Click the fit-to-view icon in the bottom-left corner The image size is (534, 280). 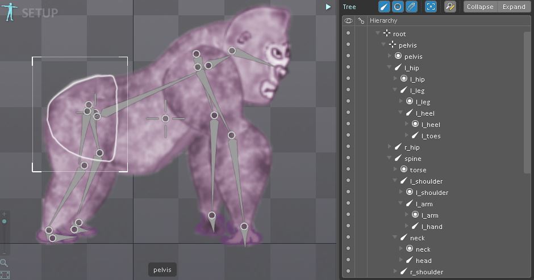click(x=5, y=274)
